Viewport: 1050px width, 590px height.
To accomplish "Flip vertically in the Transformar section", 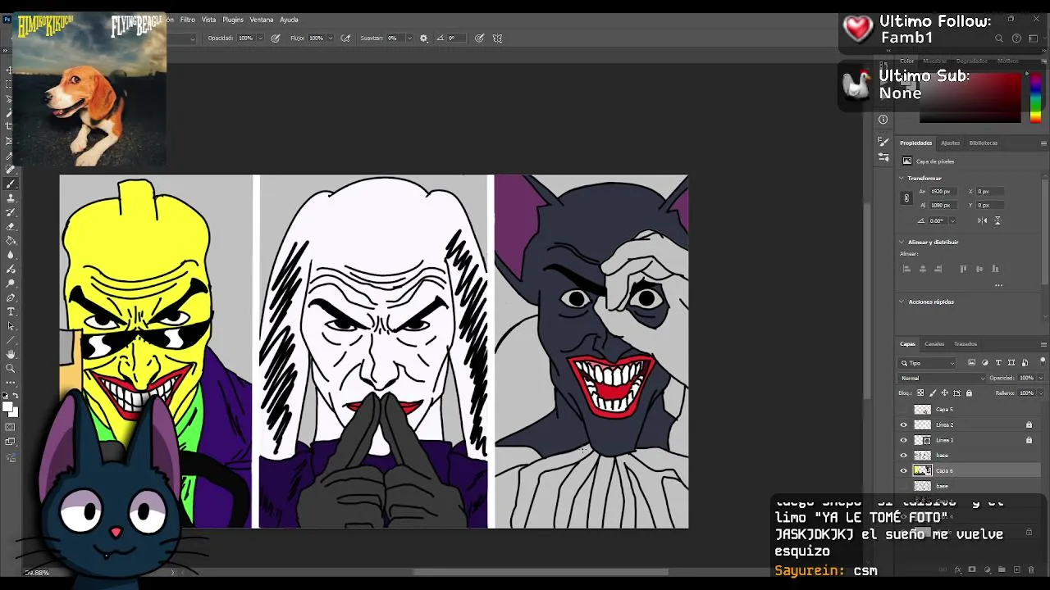I will [997, 220].
